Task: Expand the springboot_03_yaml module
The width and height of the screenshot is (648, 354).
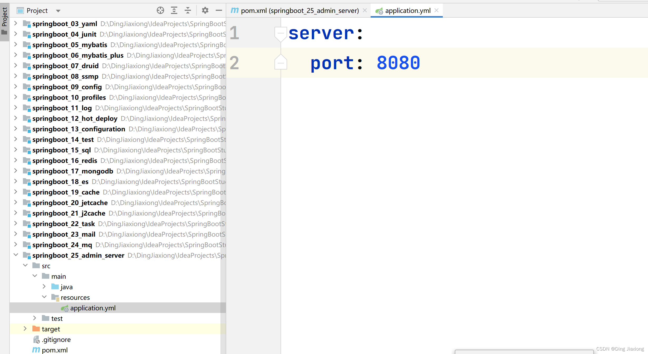Action: click(x=16, y=23)
